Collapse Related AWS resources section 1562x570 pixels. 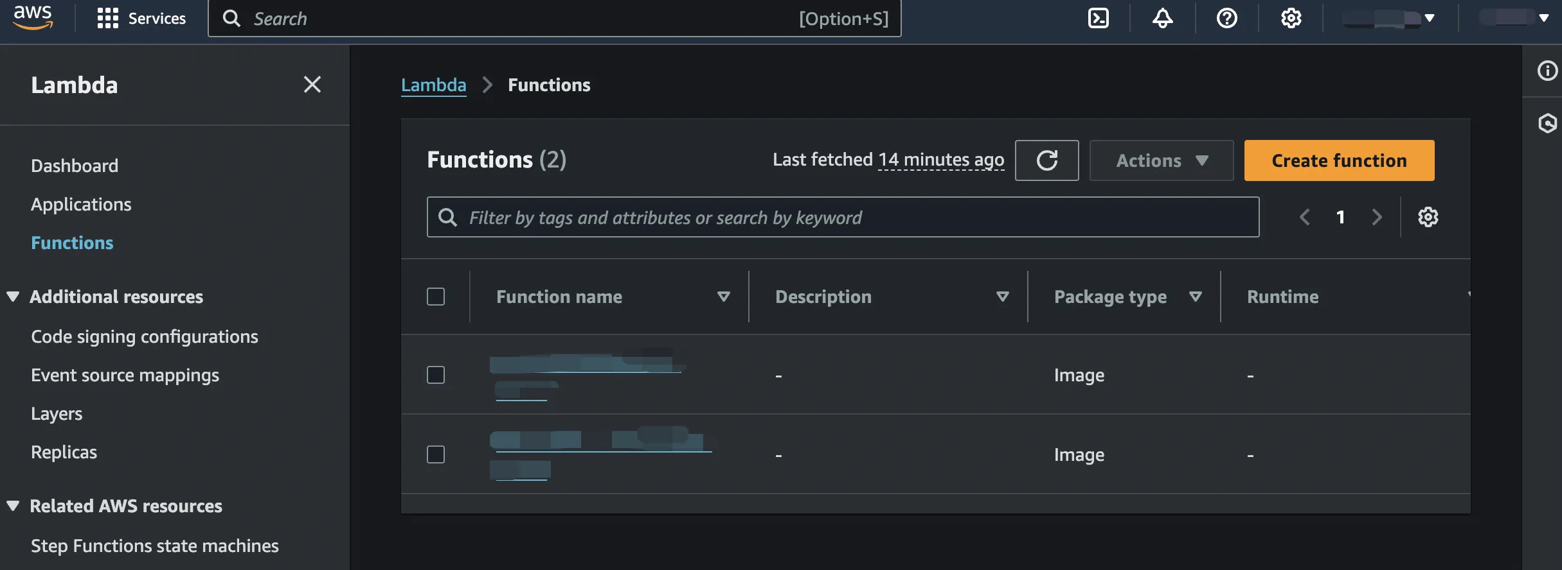coord(13,506)
